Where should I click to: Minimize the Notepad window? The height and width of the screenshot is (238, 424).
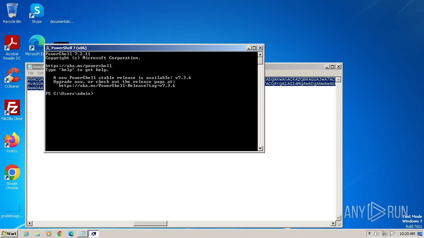point(327,67)
